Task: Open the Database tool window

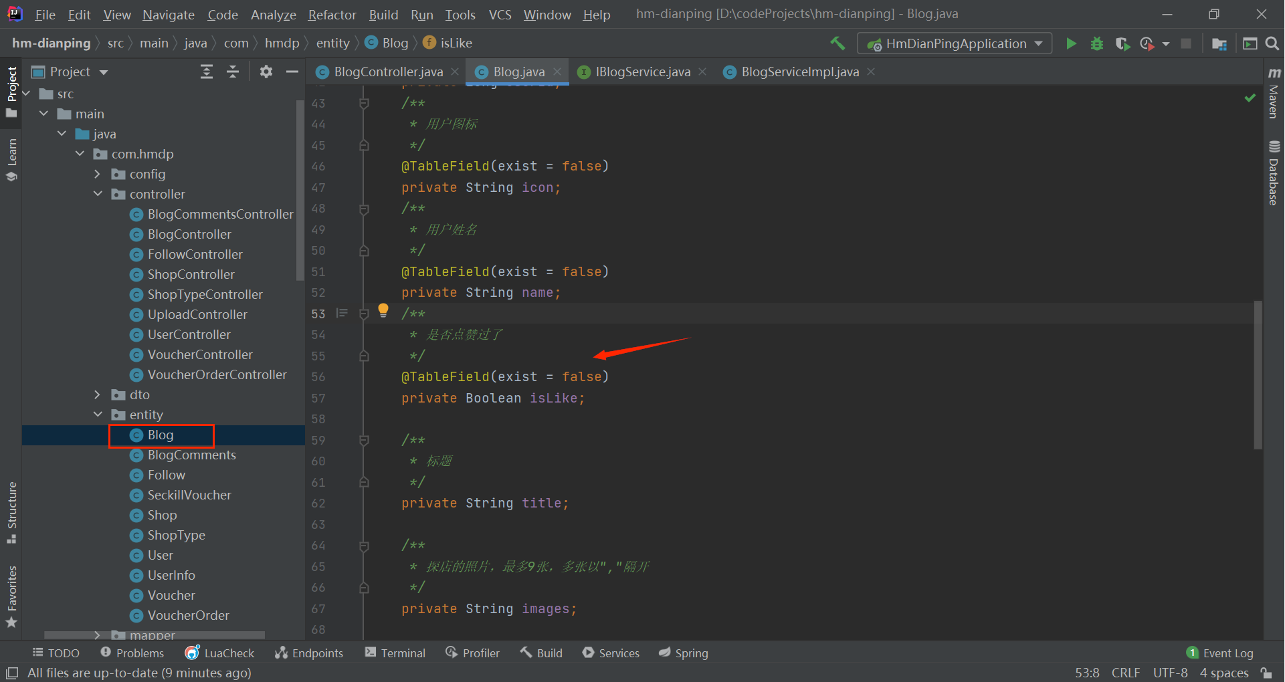Action: [x=1274, y=173]
